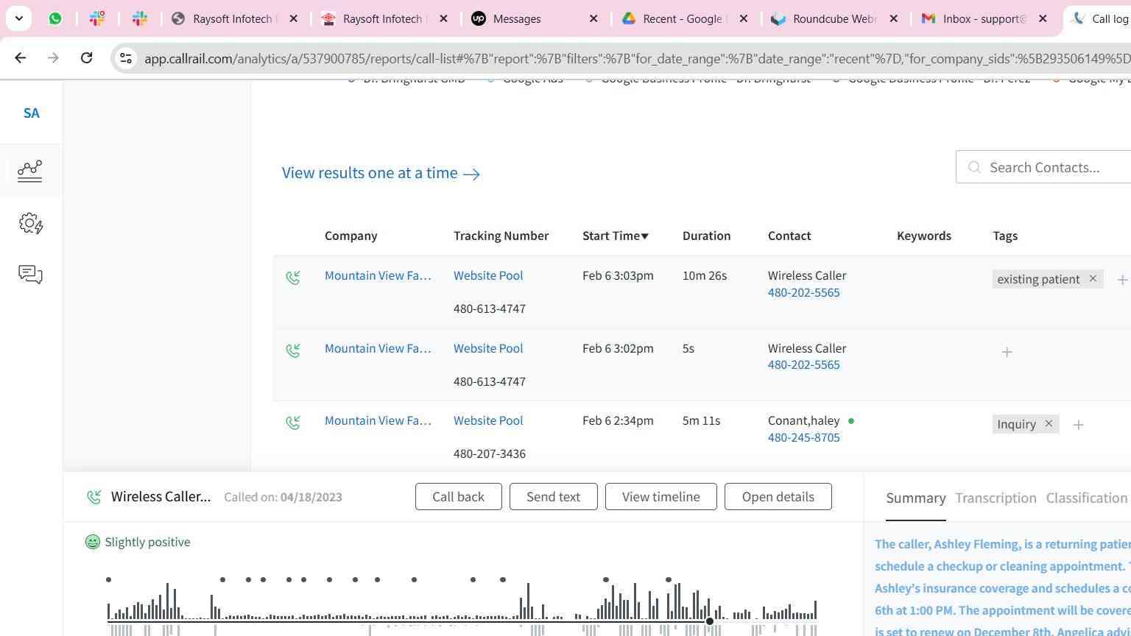The height and width of the screenshot is (636, 1131).
Task: Click the app.callrail.com address bar URL
Action: (x=637, y=58)
